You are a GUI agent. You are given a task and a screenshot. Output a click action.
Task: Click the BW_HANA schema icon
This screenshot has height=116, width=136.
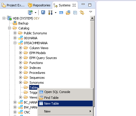tap(21, 107)
